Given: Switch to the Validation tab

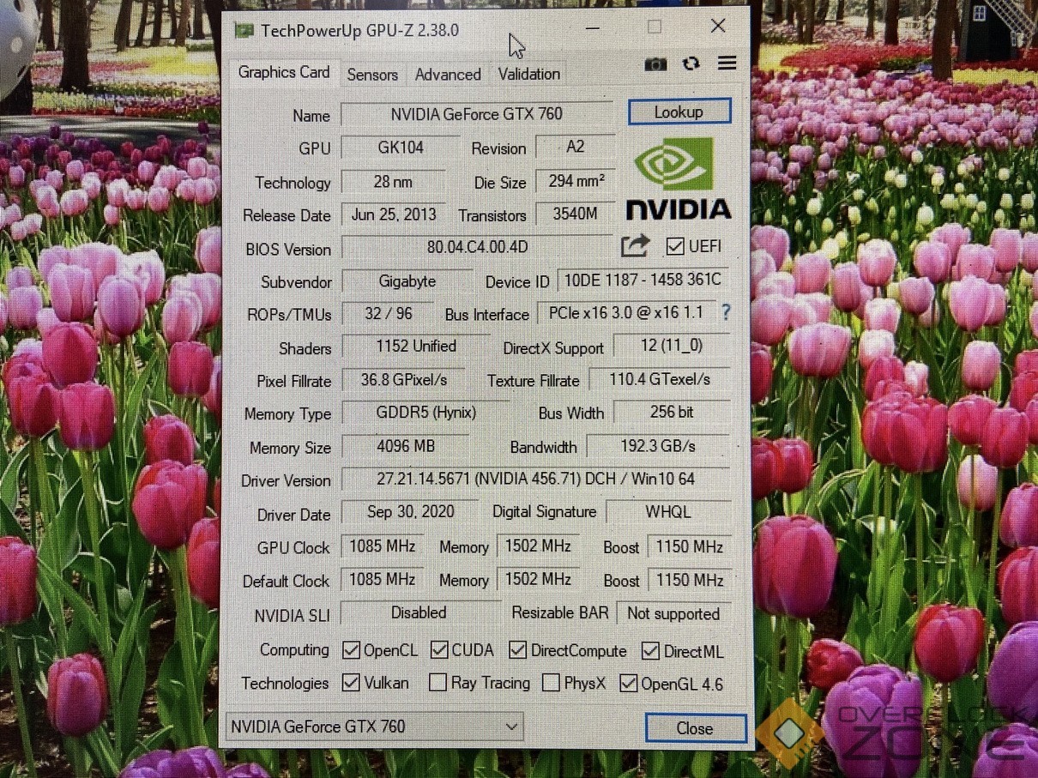Looking at the screenshot, I should pyautogui.click(x=529, y=74).
